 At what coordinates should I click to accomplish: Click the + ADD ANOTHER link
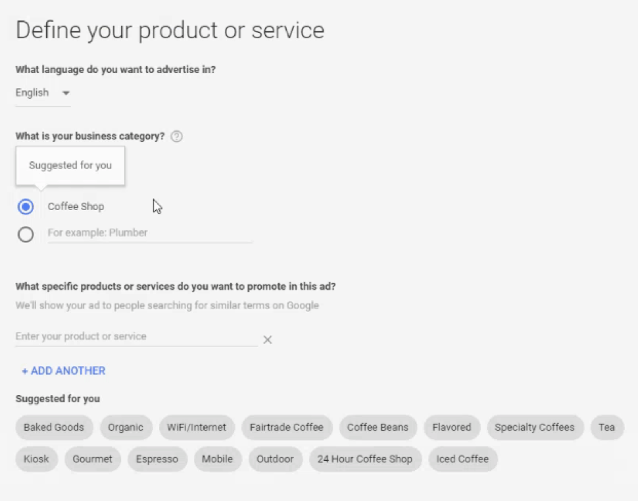pos(63,371)
